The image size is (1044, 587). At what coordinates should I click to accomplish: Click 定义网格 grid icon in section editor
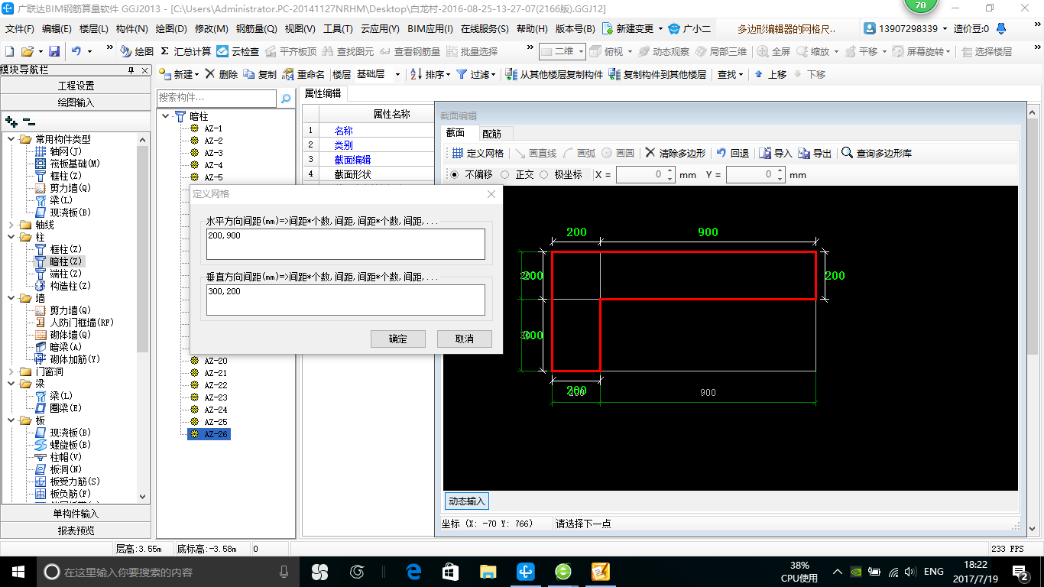pyautogui.click(x=457, y=153)
